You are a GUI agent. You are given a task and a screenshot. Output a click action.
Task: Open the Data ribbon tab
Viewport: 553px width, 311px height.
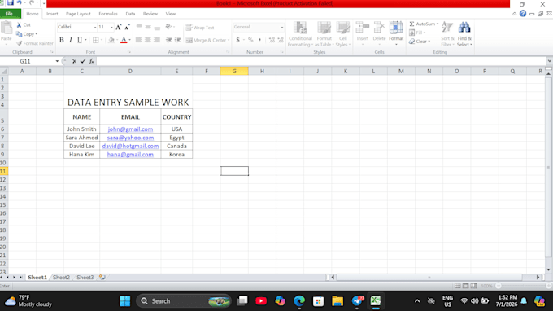click(x=130, y=14)
